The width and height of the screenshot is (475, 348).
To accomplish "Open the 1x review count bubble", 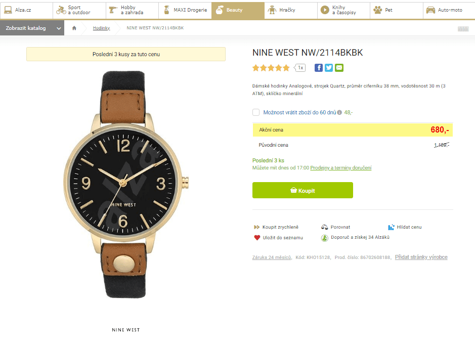I will tap(300, 68).
